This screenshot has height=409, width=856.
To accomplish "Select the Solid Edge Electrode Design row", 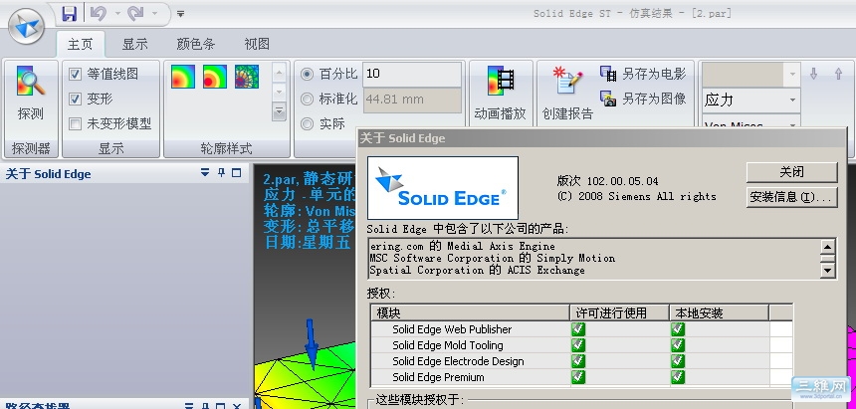I will (581, 361).
